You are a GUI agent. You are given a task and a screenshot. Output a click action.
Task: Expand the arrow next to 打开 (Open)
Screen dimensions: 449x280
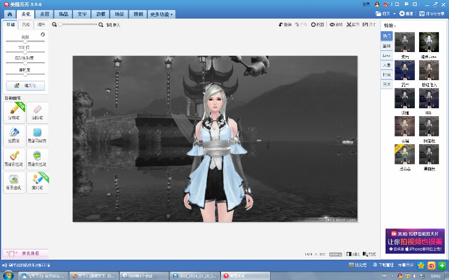pyautogui.click(x=395, y=14)
